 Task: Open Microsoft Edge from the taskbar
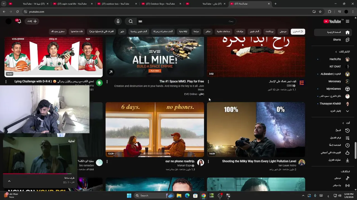point(187,196)
